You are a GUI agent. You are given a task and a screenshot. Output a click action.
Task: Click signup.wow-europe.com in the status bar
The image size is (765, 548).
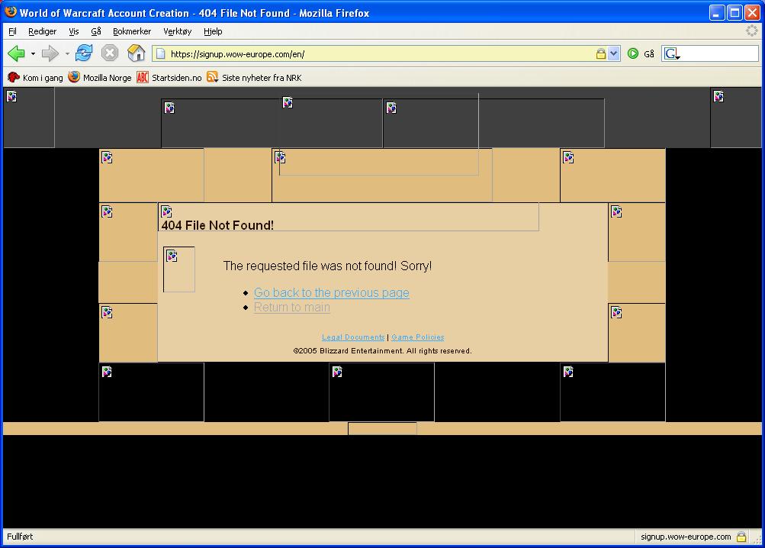(686, 537)
